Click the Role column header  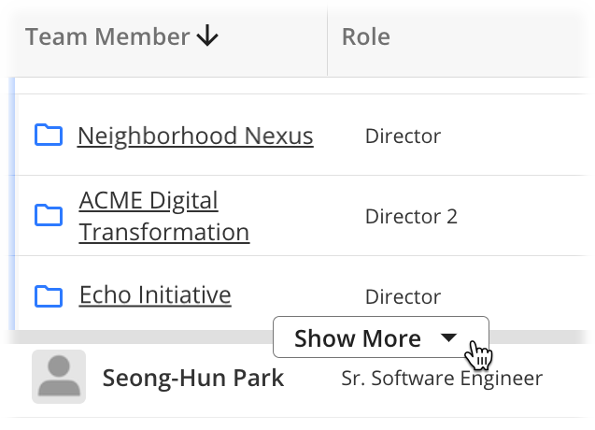(x=366, y=37)
